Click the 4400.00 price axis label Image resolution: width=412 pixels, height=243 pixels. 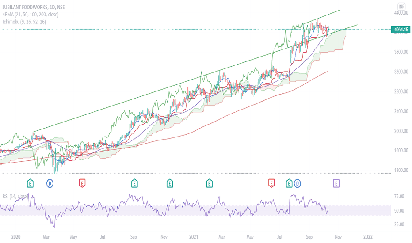pos(401,13)
